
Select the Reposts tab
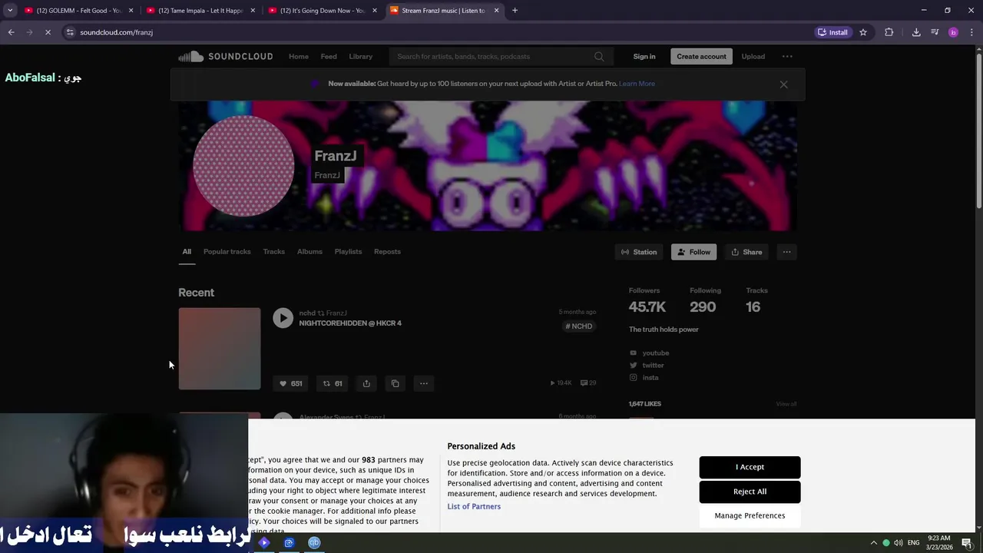pos(387,252)
